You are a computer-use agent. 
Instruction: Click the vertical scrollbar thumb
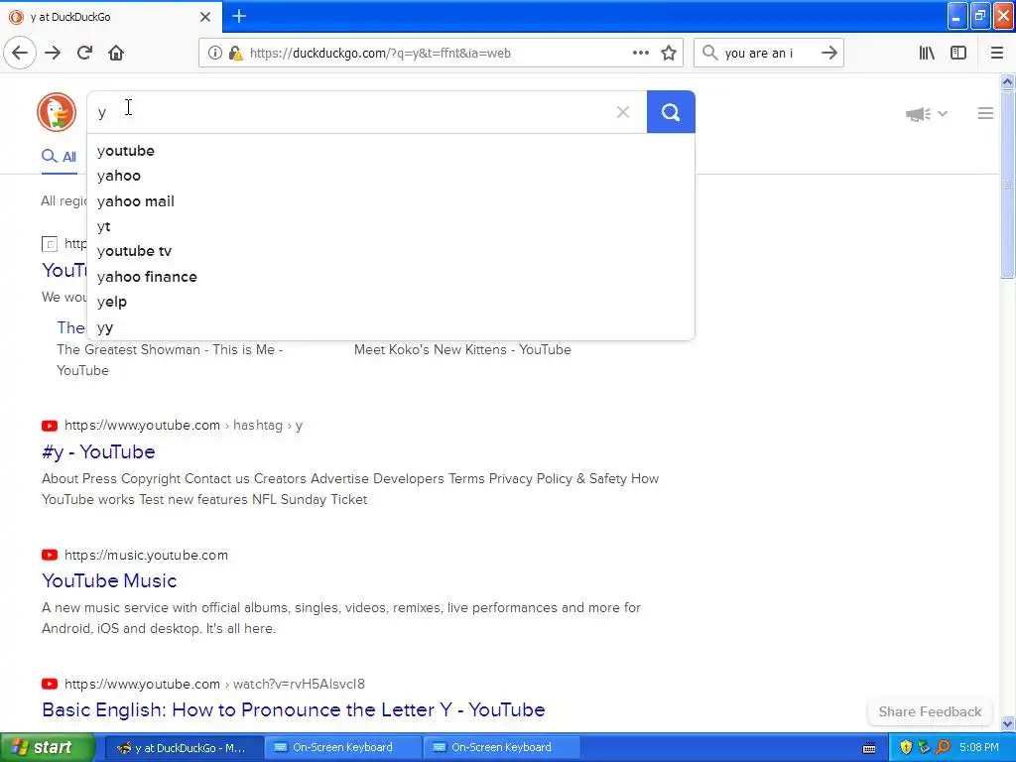[1007, 185]
